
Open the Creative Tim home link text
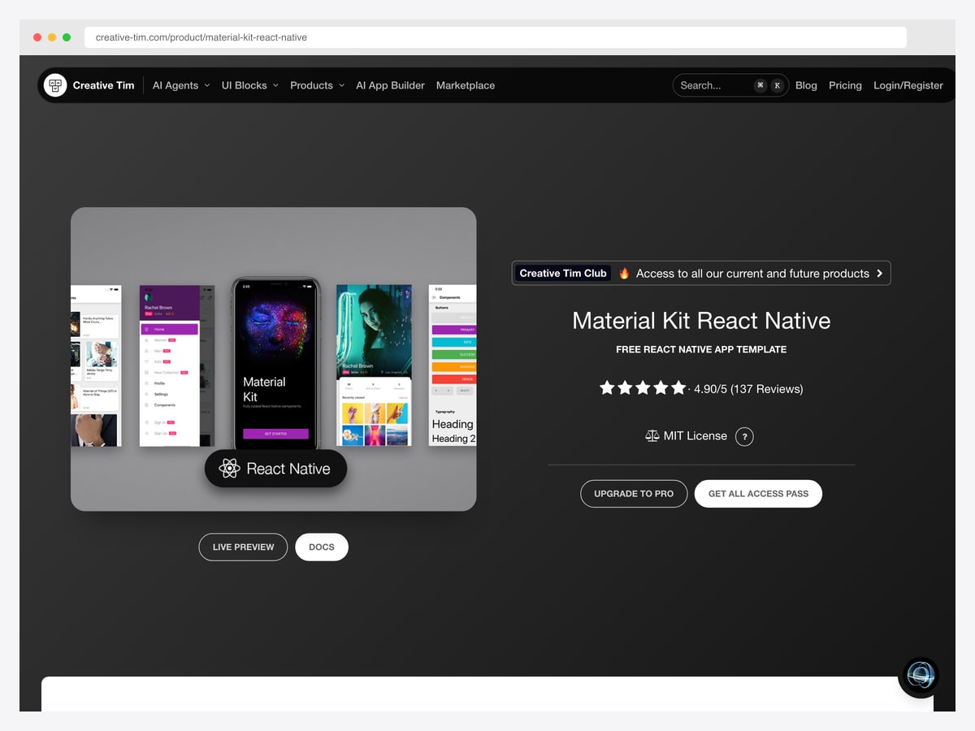point(103,85)
